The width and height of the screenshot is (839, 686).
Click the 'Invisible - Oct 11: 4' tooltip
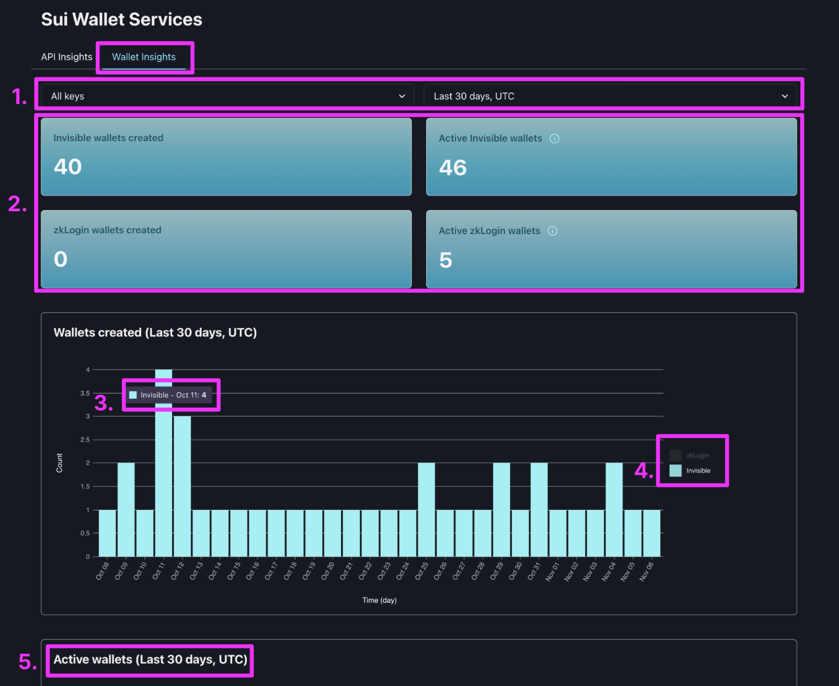pos(169,395)
